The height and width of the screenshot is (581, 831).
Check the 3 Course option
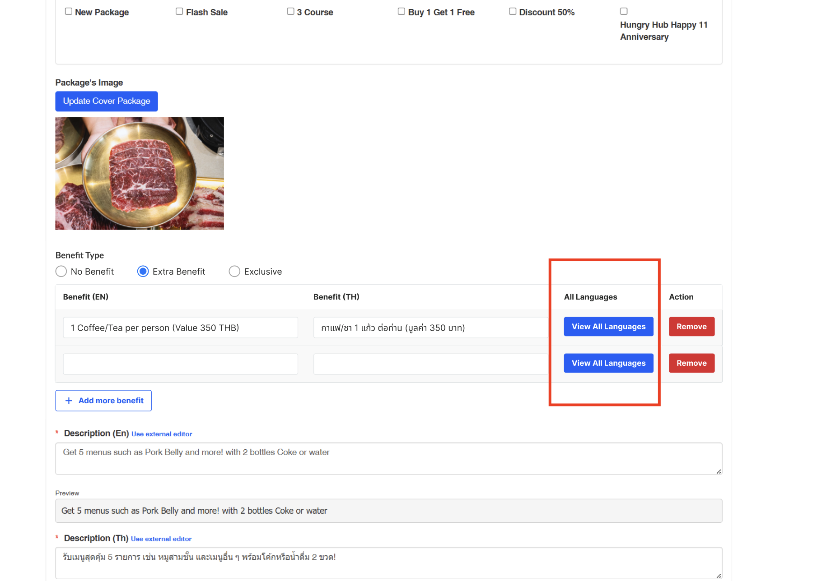[290, 11]
